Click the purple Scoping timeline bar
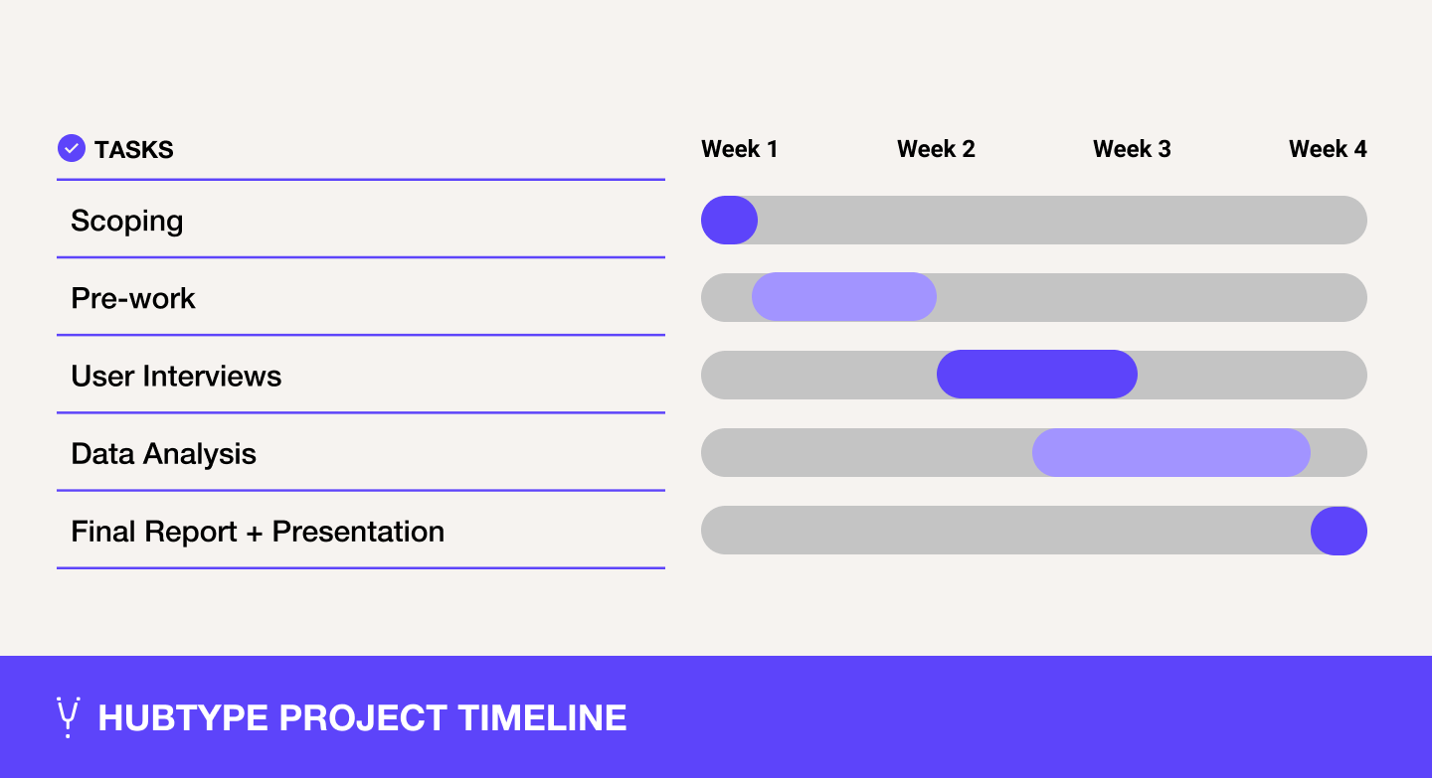 (729, 221)
